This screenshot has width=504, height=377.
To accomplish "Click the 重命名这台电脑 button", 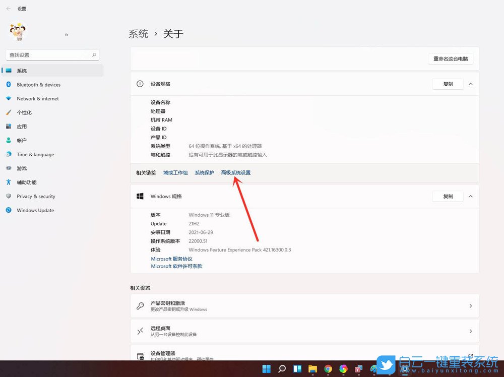I will (450, 58).
